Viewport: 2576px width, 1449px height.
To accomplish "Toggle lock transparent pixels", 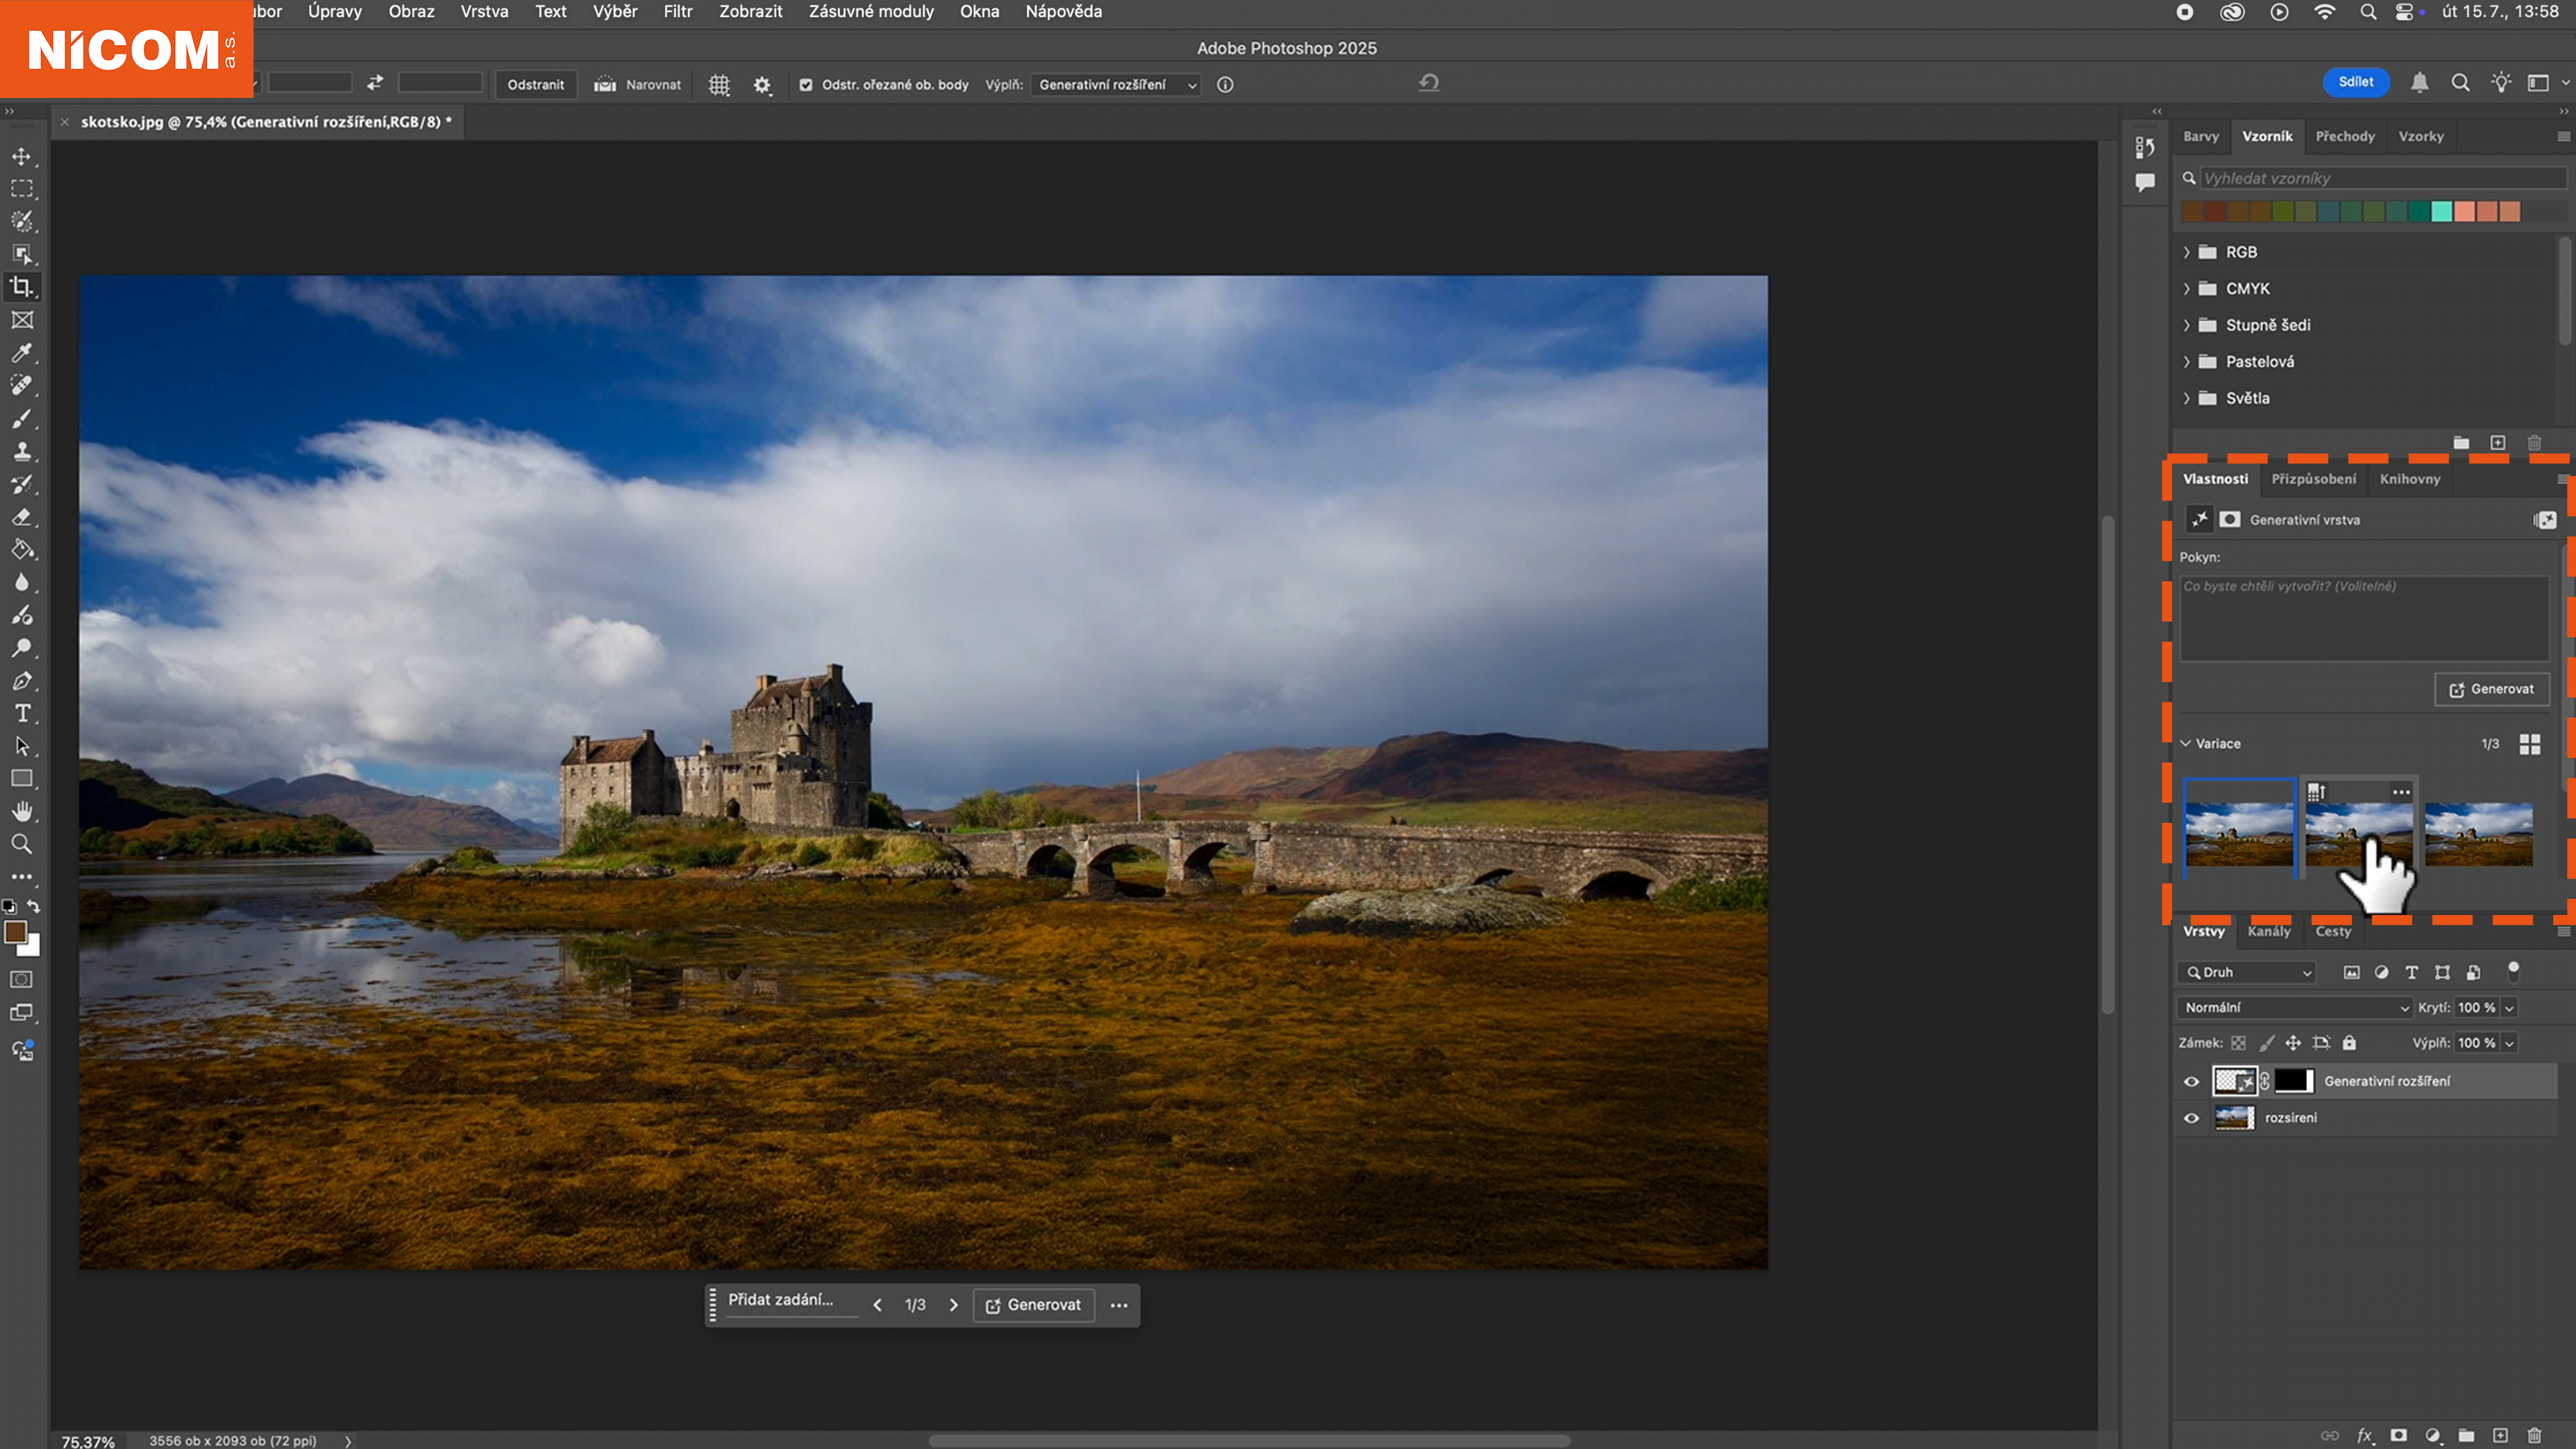I will (2238, 1043).
